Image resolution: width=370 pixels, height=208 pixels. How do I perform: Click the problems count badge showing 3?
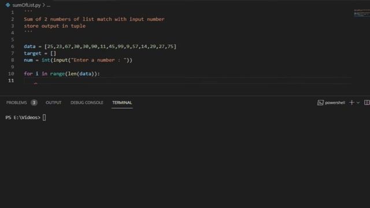coord(34,103)
